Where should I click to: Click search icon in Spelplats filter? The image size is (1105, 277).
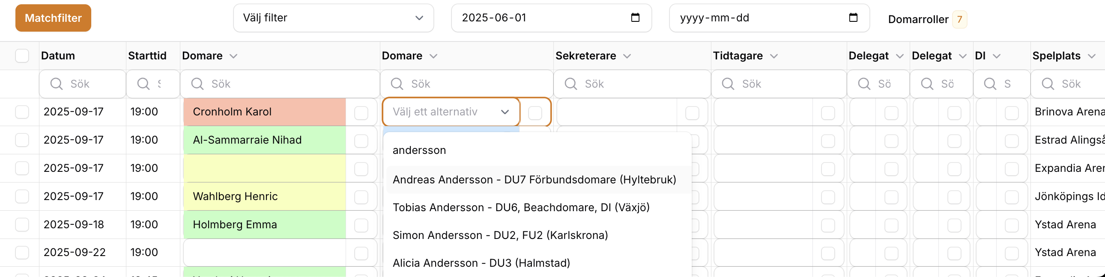click(x=1048, y=84)
